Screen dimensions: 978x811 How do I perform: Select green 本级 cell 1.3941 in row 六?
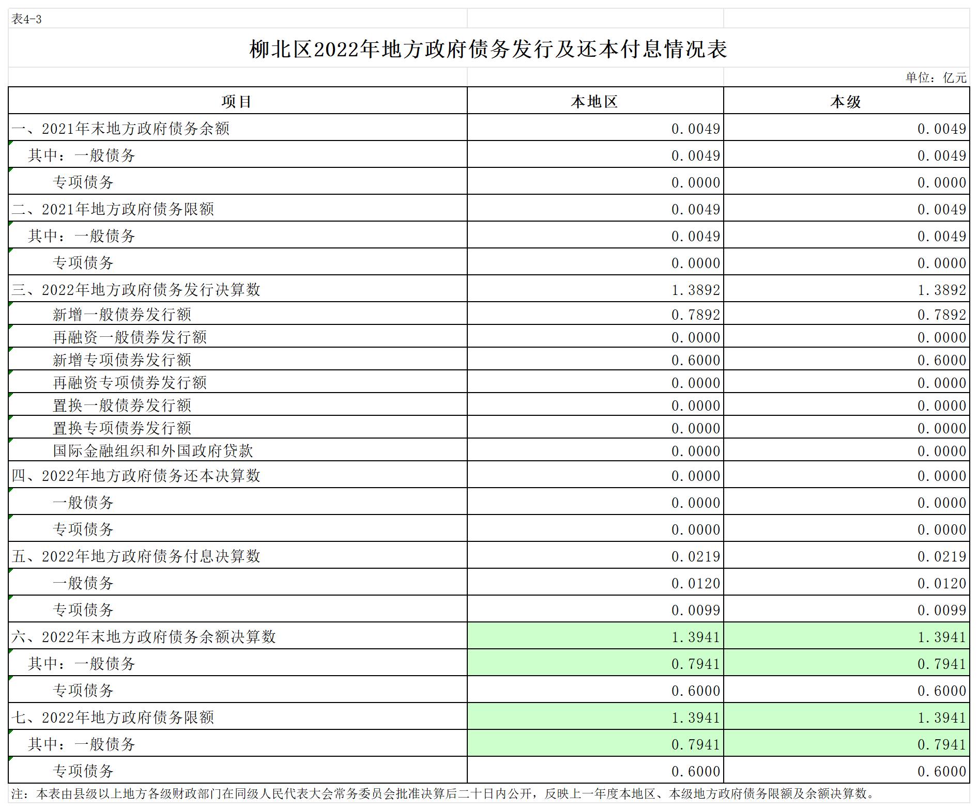tap(846, 636)
